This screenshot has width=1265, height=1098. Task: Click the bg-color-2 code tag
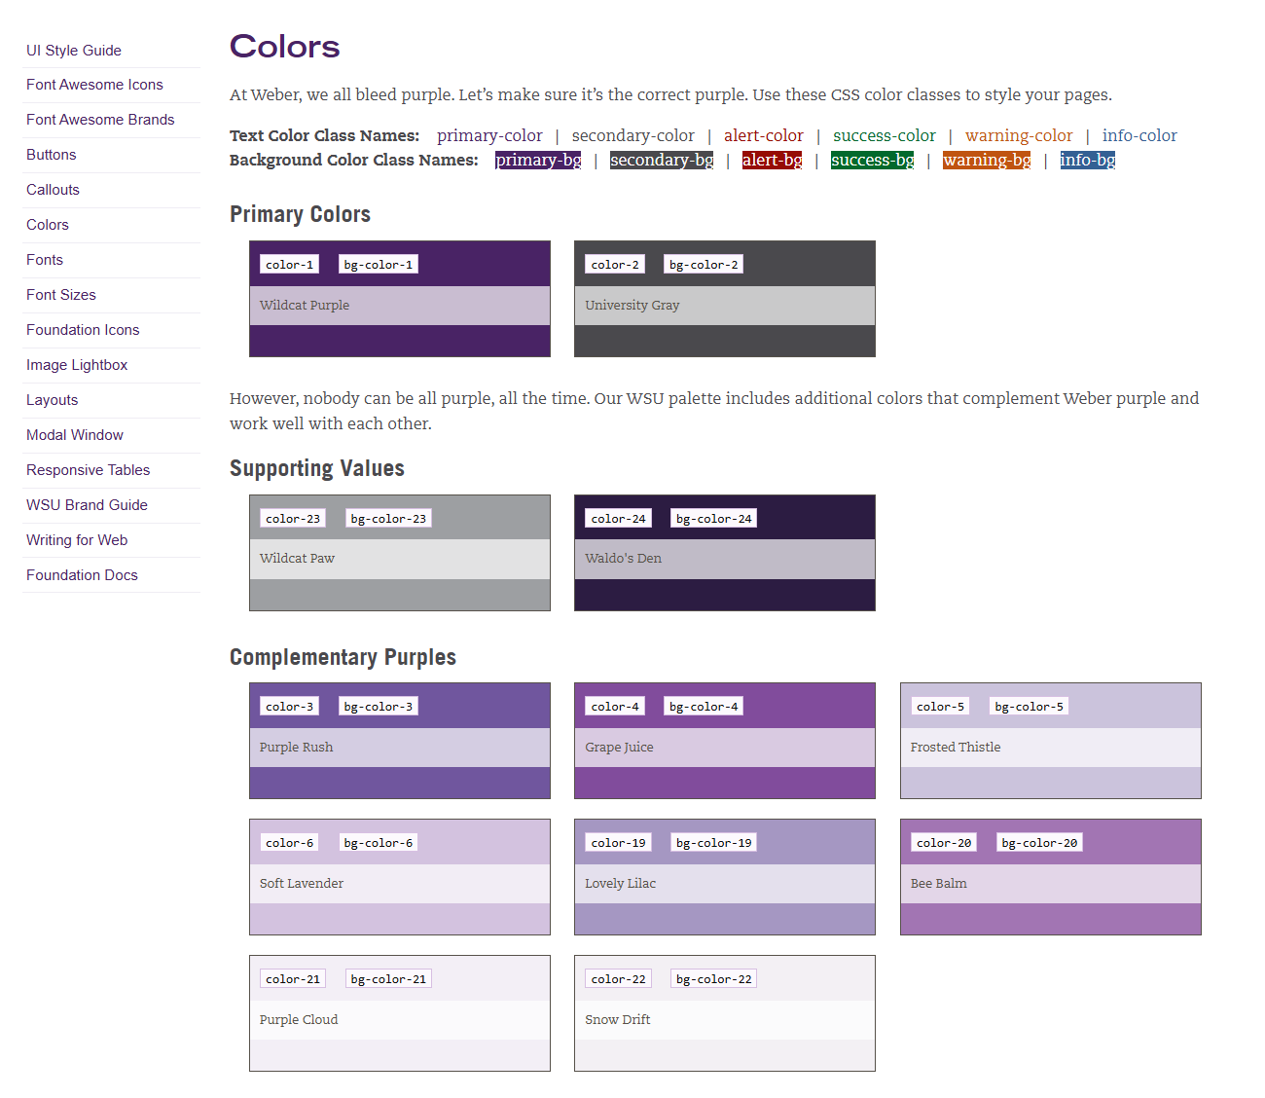point(704,264)
